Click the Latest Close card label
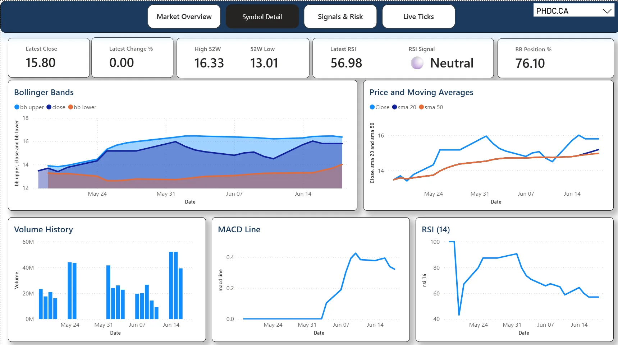 click(x=41, y=49)
